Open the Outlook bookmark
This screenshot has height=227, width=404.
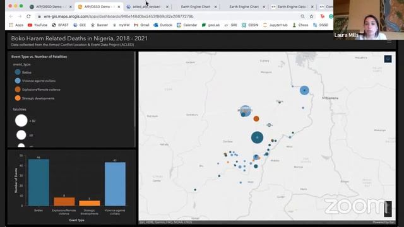[x=163, y=25]
